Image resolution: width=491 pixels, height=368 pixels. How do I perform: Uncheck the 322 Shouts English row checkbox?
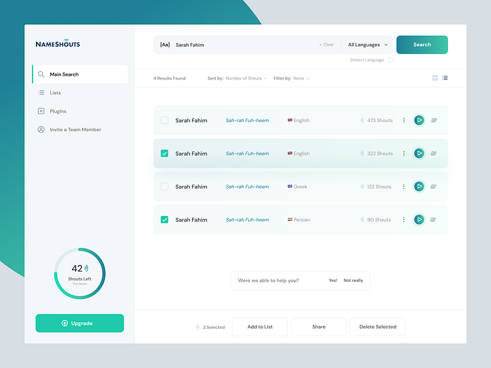pyautogui.click(x=165, y=153)
